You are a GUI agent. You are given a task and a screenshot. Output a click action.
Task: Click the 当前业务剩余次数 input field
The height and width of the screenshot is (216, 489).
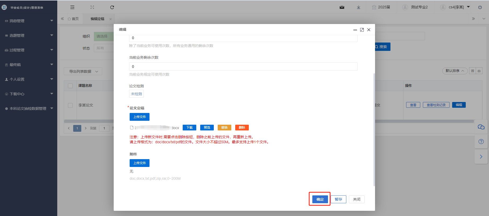(243, 67)
